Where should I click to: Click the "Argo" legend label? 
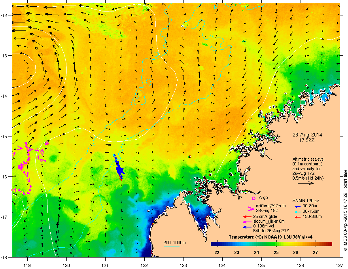pos(263,197)
